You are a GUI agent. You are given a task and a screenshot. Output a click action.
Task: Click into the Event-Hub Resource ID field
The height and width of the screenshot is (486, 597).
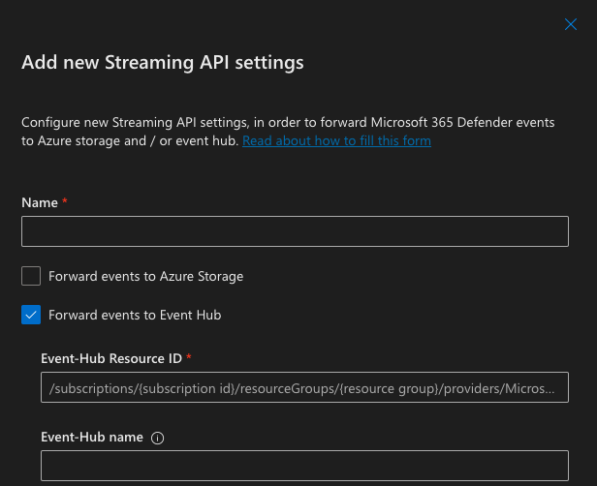point(304,387)
